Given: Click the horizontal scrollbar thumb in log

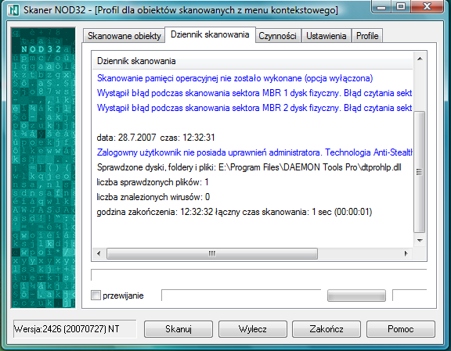Looking at the screenshot, I should pyautogui.click(x=212, y=253).
